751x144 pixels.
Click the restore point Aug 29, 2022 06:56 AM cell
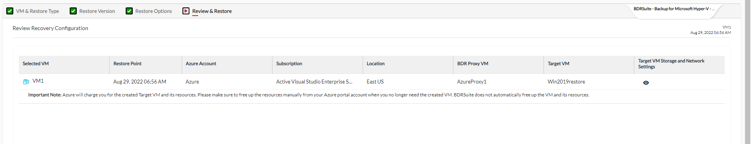[x=139, y=82]
